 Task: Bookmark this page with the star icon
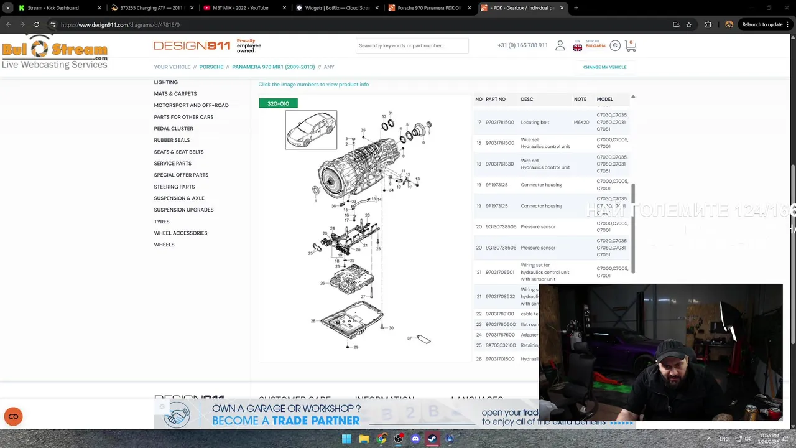688,24
